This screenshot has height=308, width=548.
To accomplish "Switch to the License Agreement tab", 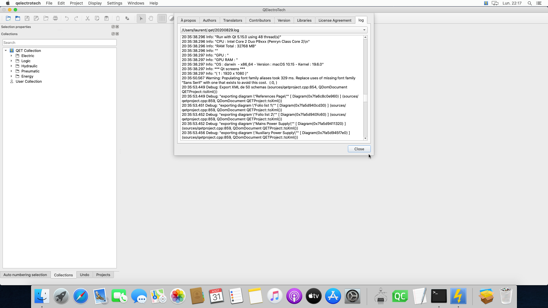I will 335,20.
